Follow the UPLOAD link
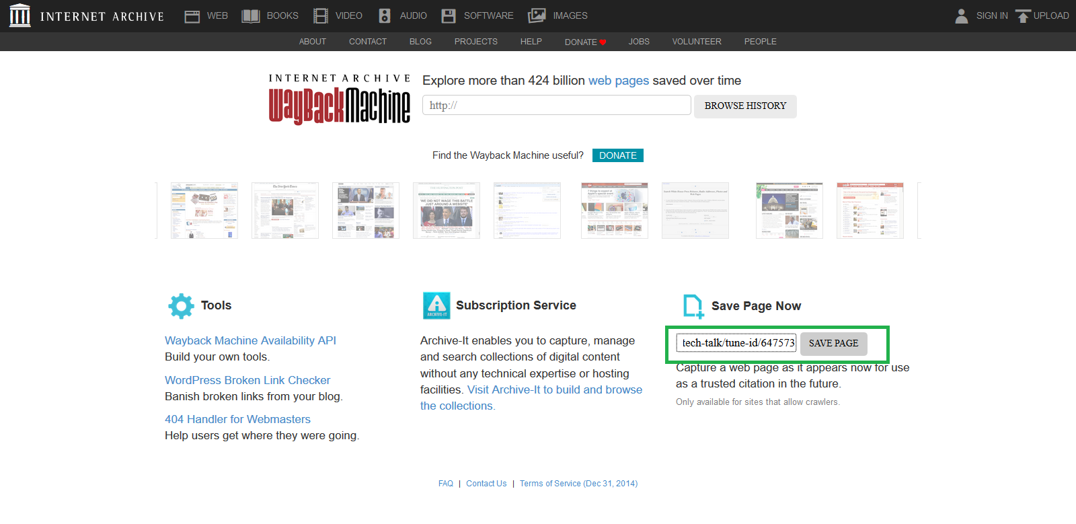Viewport: 1076px width, 524px height. pyautogui.click(x=1051, y=16)
